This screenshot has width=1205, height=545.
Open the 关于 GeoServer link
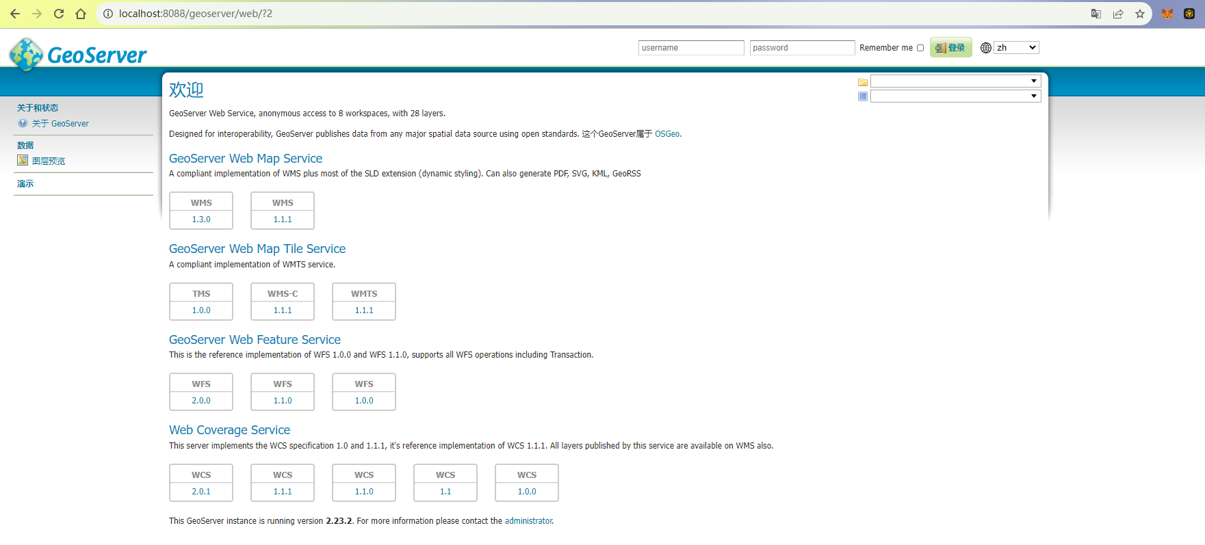tap(60, 124)
